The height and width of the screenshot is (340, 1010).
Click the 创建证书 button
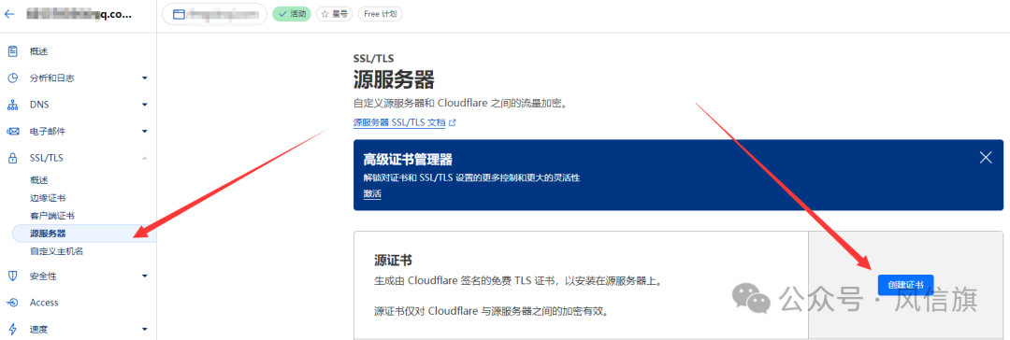[x=905, y=285]
